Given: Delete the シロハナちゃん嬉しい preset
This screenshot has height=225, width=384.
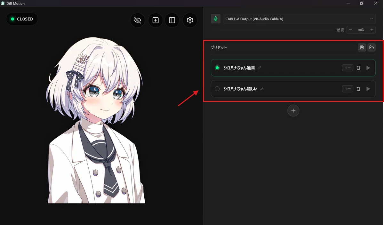Looking at the screenshot, I should tap(358, 89).
